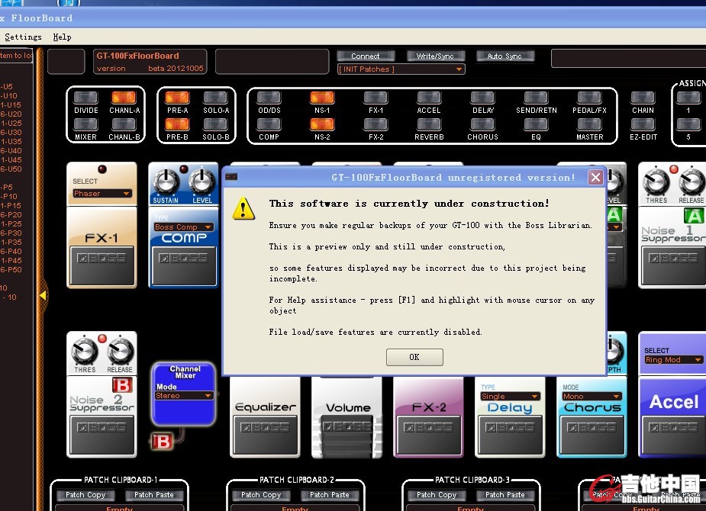Click the PEDAL/FX selector button
Image resolution: width=706 pixels, height=511 pixels.
click(x=589, y=98)
